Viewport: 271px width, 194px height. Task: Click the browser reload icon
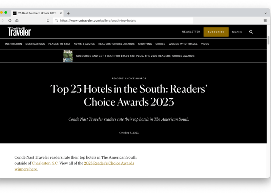tap(10, 20)
